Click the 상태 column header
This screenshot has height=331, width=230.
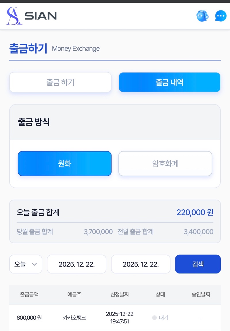(x=160, y=294)
